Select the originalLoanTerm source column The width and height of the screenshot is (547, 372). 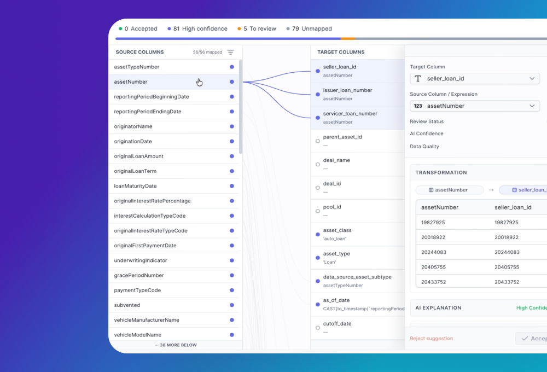(174, 171)
